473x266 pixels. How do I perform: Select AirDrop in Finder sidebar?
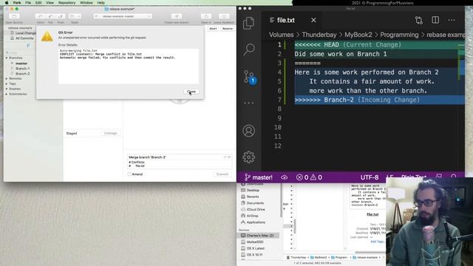pos(252,216)
